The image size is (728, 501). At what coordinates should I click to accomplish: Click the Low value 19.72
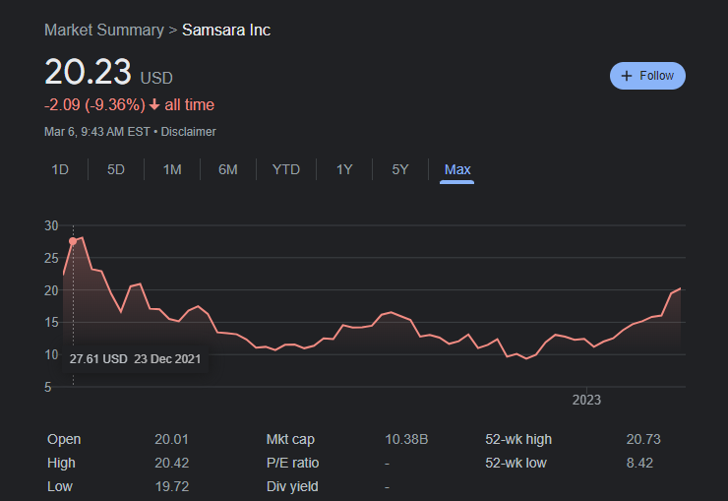coord(172,486)
